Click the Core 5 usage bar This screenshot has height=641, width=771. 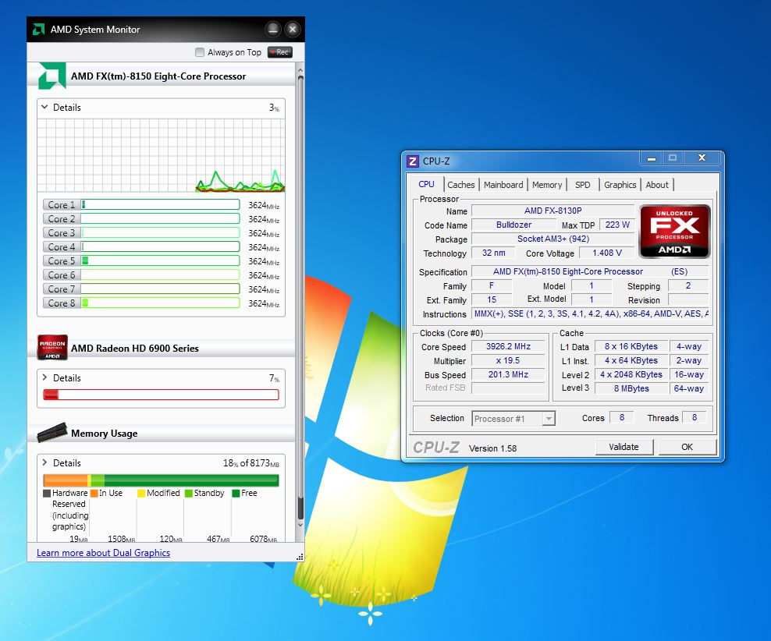pos(160,260)
